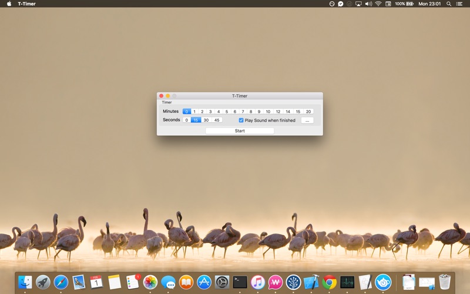Open the sound chooser ellipsis button
Screen dimensions: 470x294
(307, 120)
